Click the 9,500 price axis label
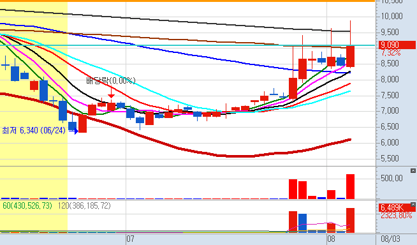417x245 pixels. coord(390,32)
